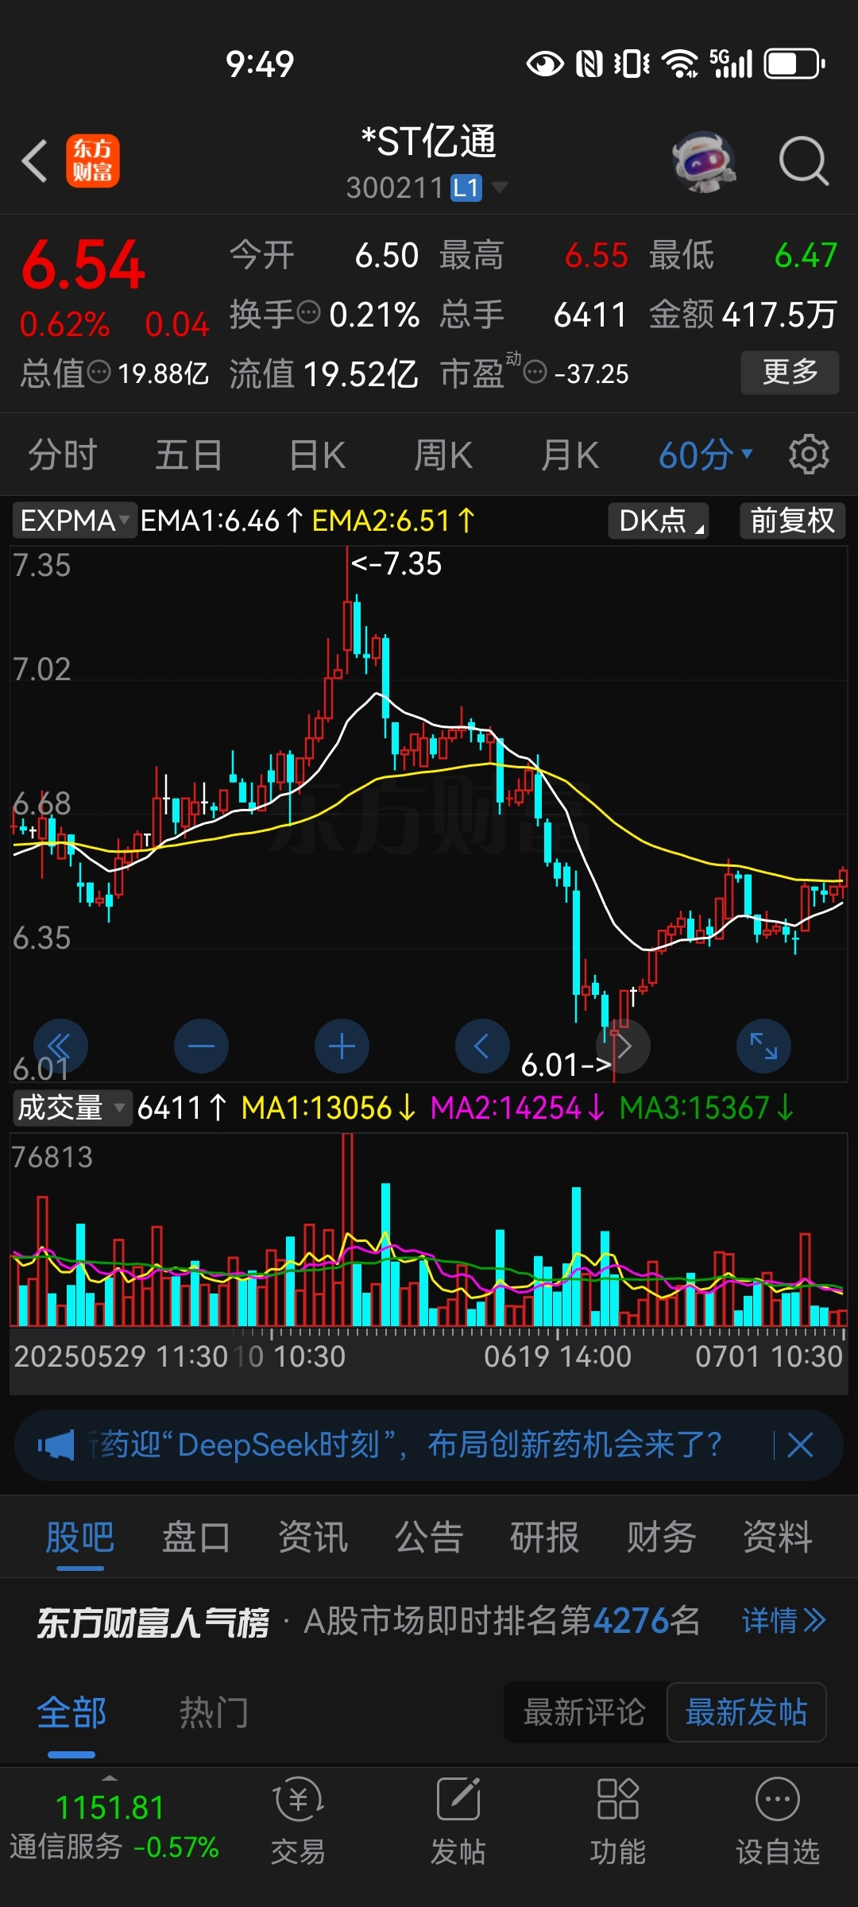Switch to 分时 chart tab
This screenshot has width=858, height=1907.
click(62, 455)
